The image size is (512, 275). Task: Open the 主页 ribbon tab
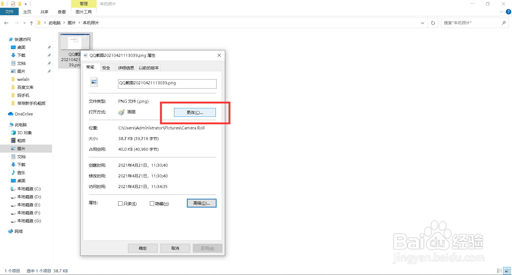[x=27, y=12]
